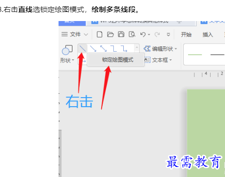Switch to the 开始 tab
The width and height of the screenshot is (225, 177).
point(186,34)
